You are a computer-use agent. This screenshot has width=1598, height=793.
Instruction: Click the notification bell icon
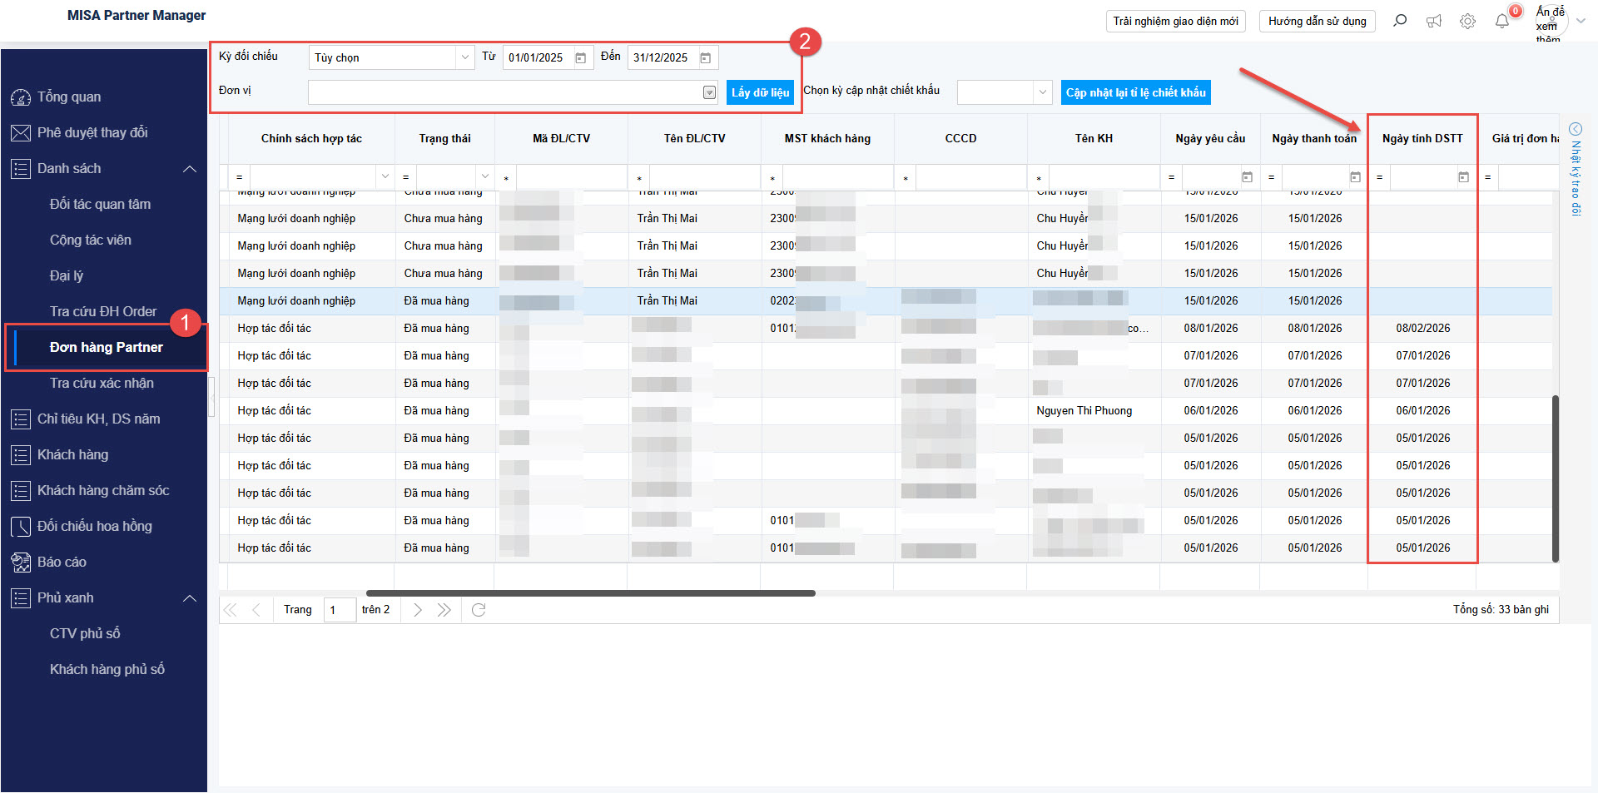click(1501, 21)
